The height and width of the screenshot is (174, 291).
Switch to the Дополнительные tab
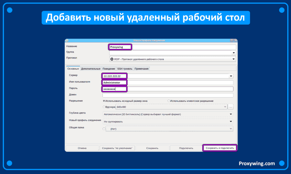91,69
